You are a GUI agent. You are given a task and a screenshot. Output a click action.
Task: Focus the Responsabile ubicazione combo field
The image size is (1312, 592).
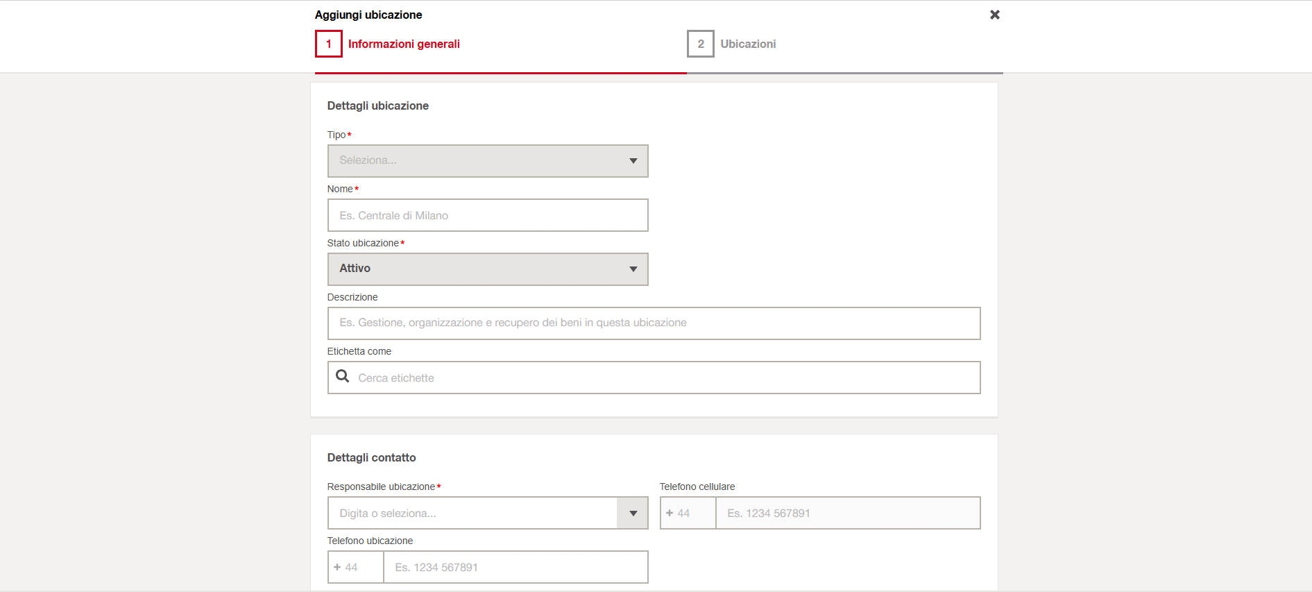click(472, 514)
